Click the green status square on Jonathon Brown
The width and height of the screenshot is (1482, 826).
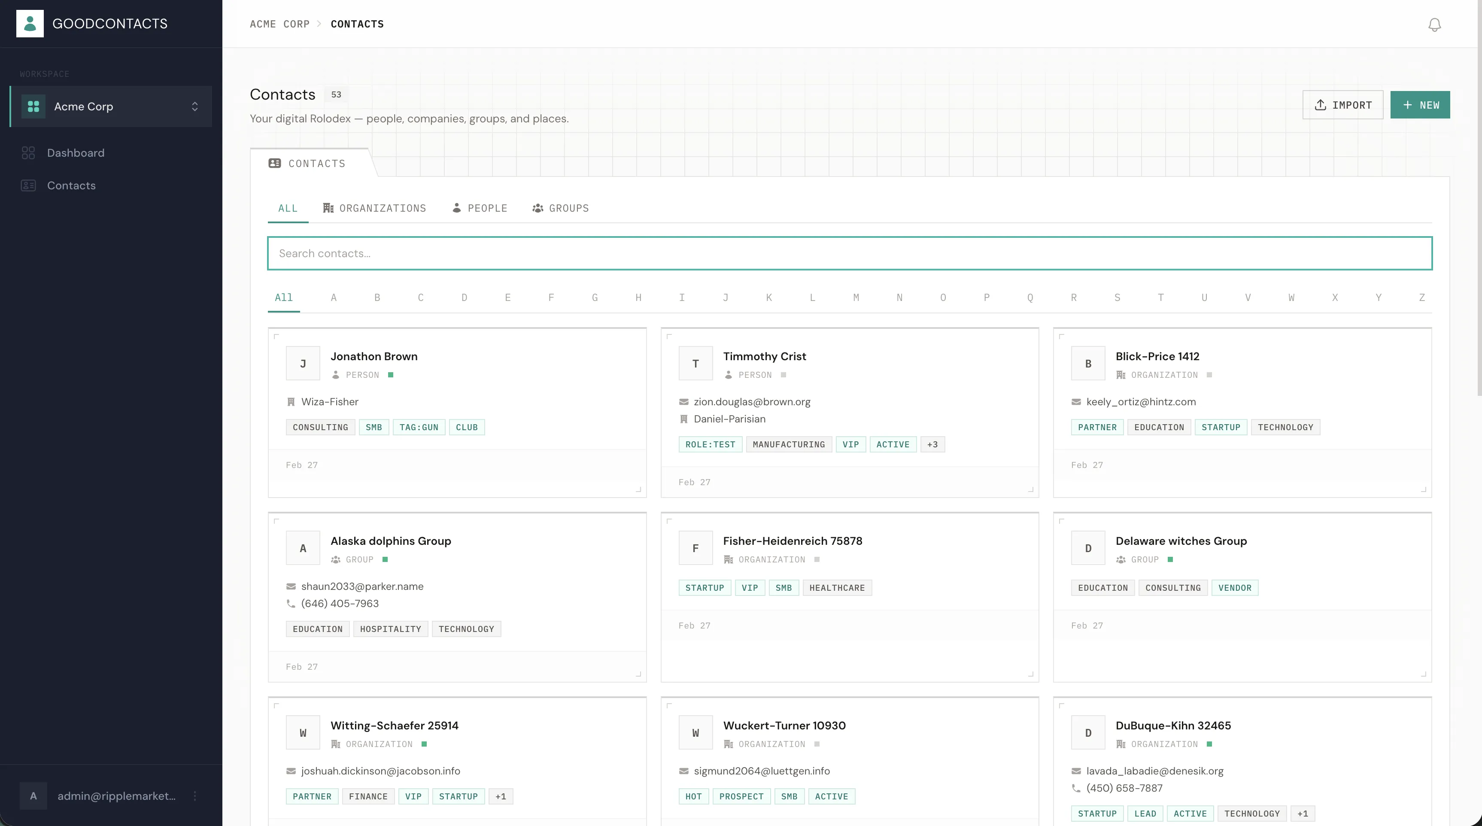pos(391,374)
